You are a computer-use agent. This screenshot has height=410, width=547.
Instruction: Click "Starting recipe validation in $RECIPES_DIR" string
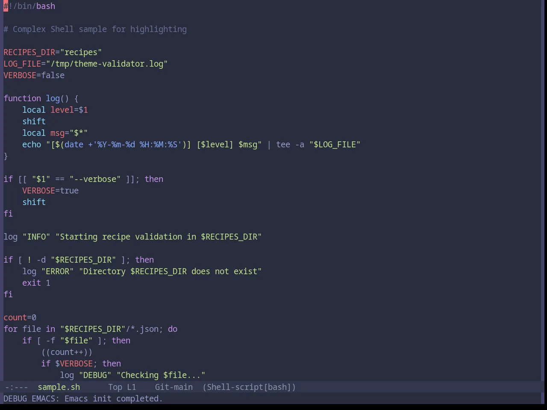pyautogui.click(x=159, y=237)
